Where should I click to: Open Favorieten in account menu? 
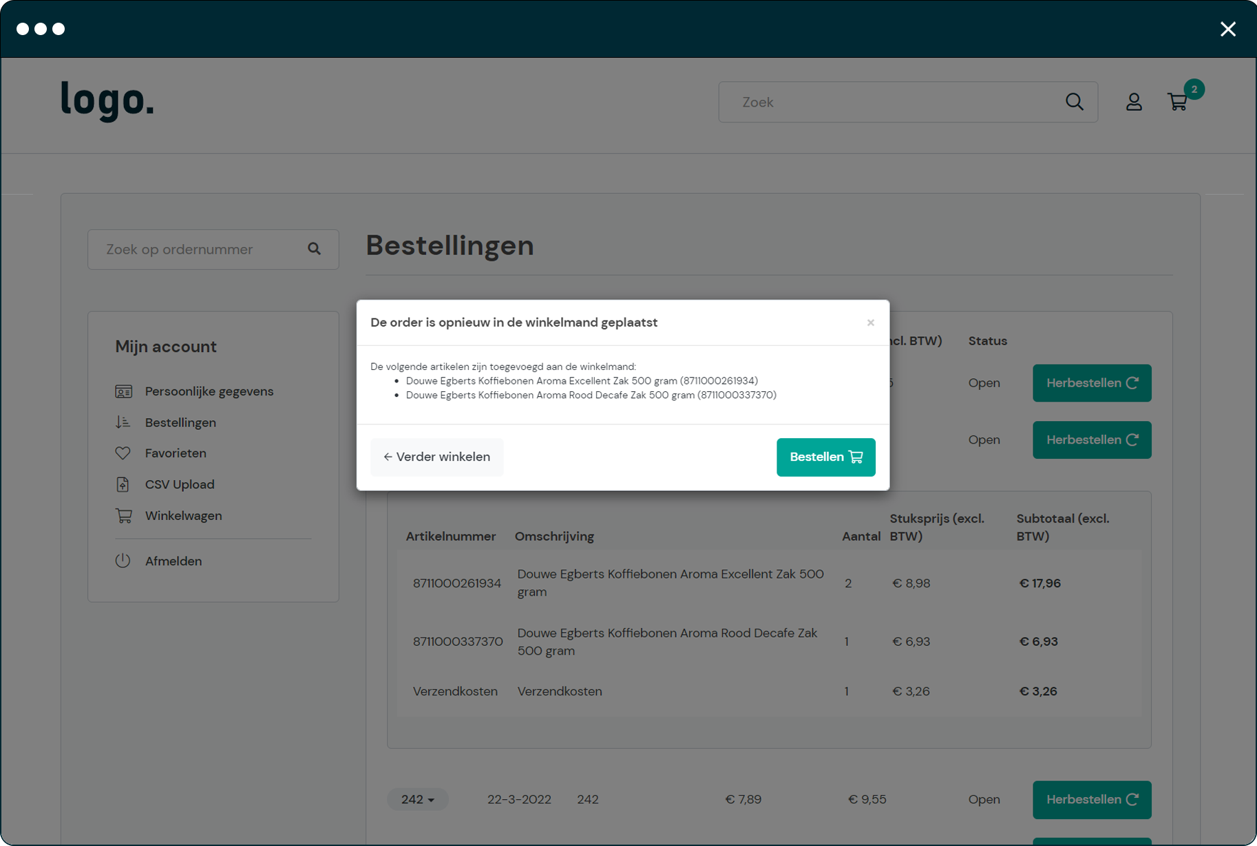tap(176, 453)
